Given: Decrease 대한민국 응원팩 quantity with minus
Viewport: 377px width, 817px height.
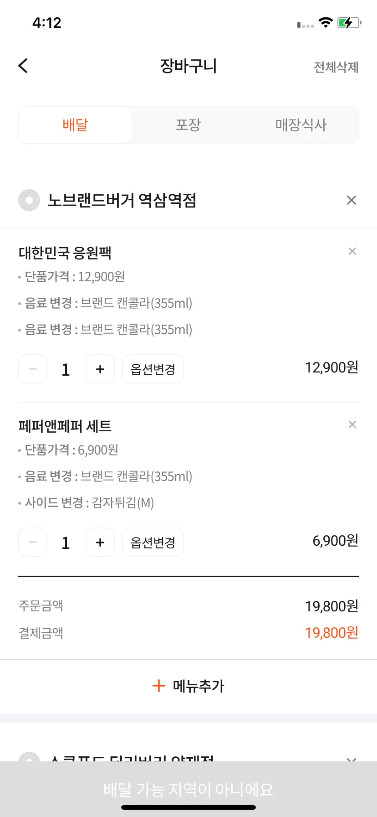Looking at the screenshot, I should point(33,369).
